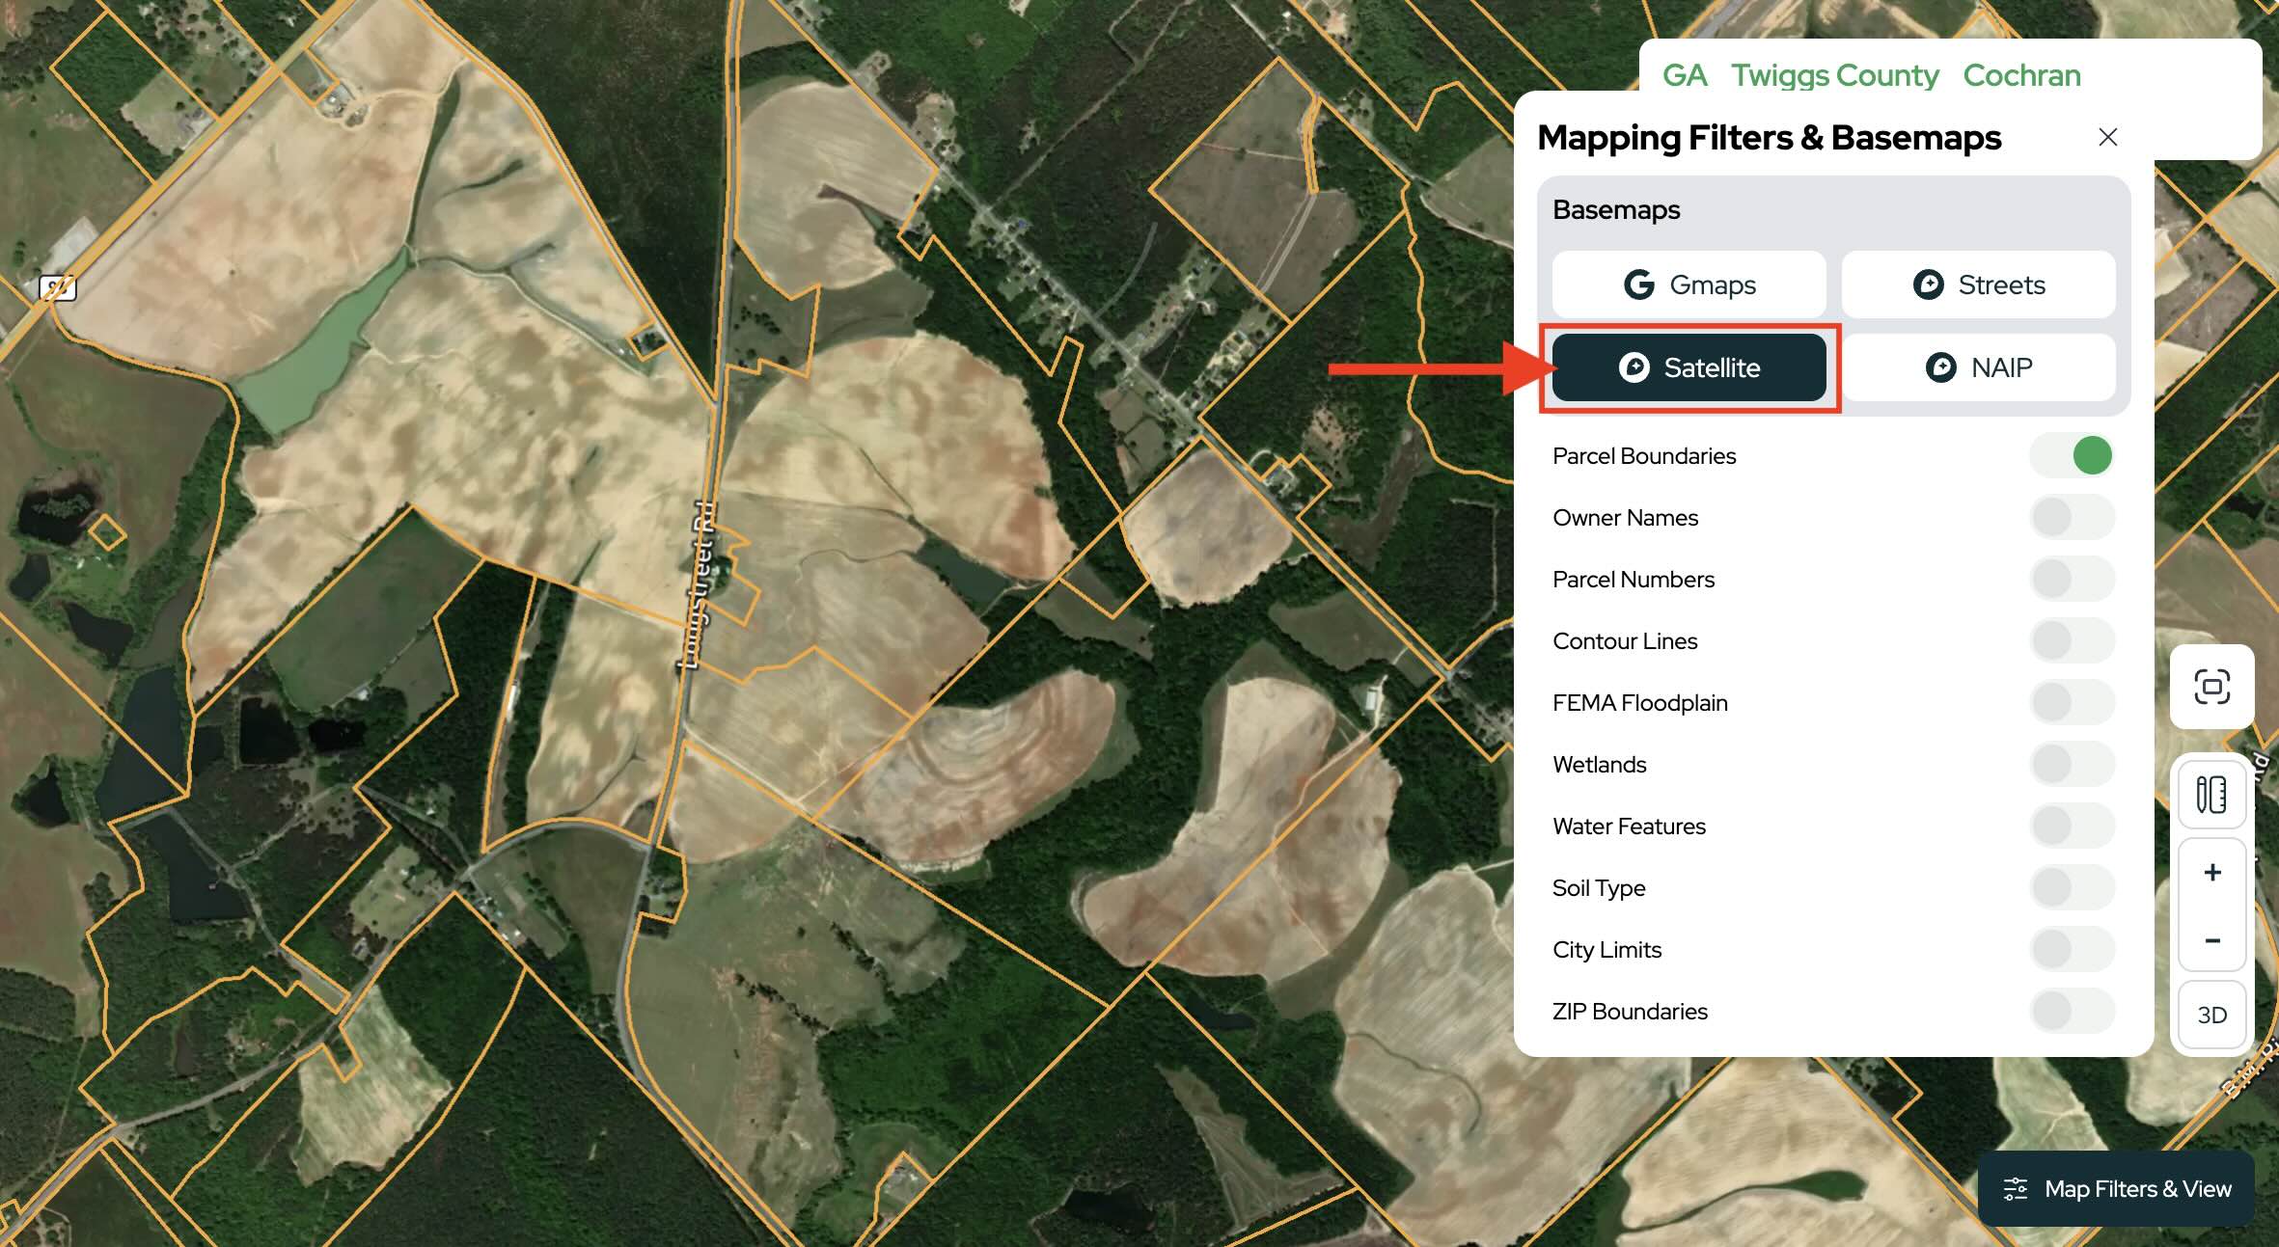2279x1247 pixels.
Task: Click the Twiggs County breadcrumb link
Action: tap(1834, 75)
